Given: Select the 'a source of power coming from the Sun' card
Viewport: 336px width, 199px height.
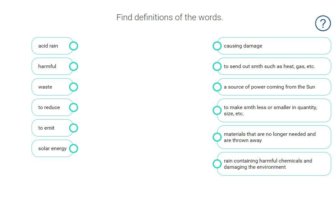Looking at the screenshot, I should coord(273,87).
